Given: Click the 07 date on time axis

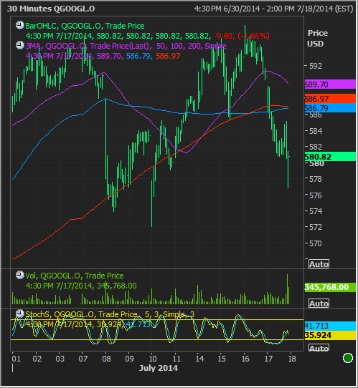Looking at the screenshot, I should point(83,359).
